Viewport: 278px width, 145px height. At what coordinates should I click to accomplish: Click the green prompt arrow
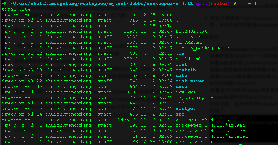coord(4,3)
